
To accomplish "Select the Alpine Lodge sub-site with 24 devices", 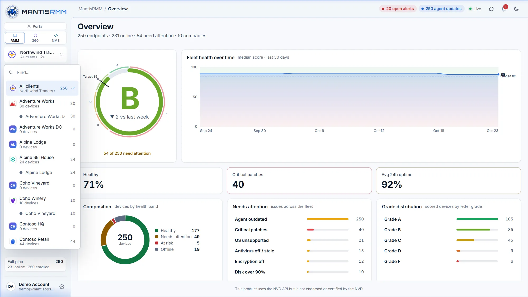I will [42, 172].
